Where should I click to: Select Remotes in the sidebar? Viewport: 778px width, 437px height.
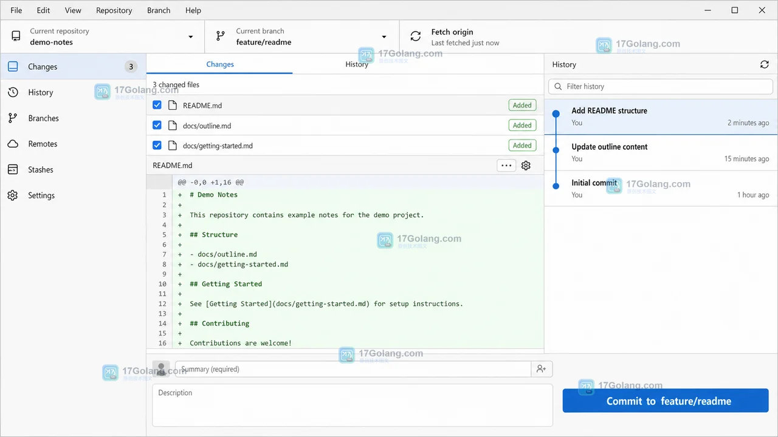73,144
